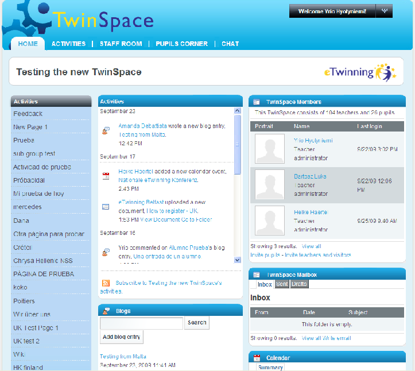Open the Wiki sidebar page
This screenshot has width=415, height=371.
(19, 354)
